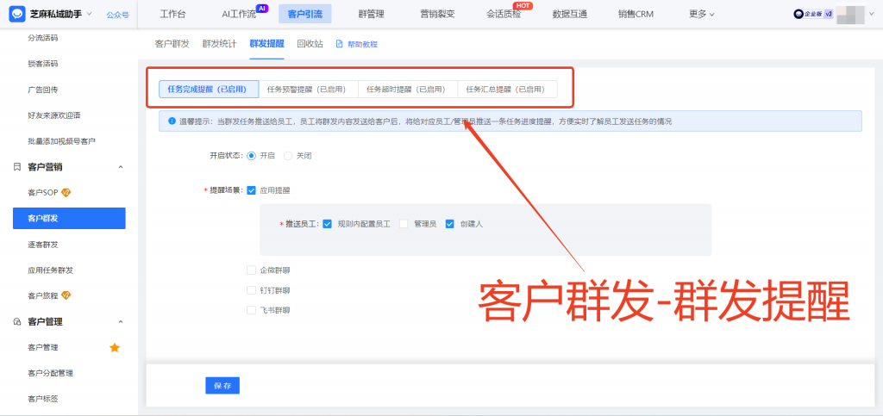Select 任务完成提醒 (已启用) tab
This screenshot has width=883, height=416.
[x=209, y=89]
